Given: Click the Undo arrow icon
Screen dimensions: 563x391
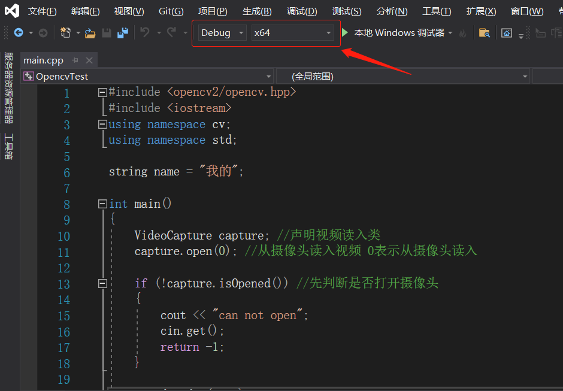Looking at the screenshot, I should (x=144, y=33).
